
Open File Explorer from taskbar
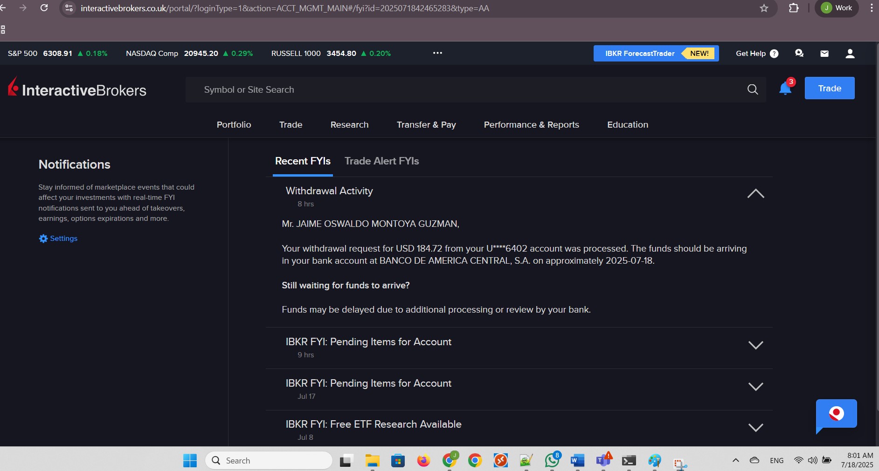[x=372, y=460]
